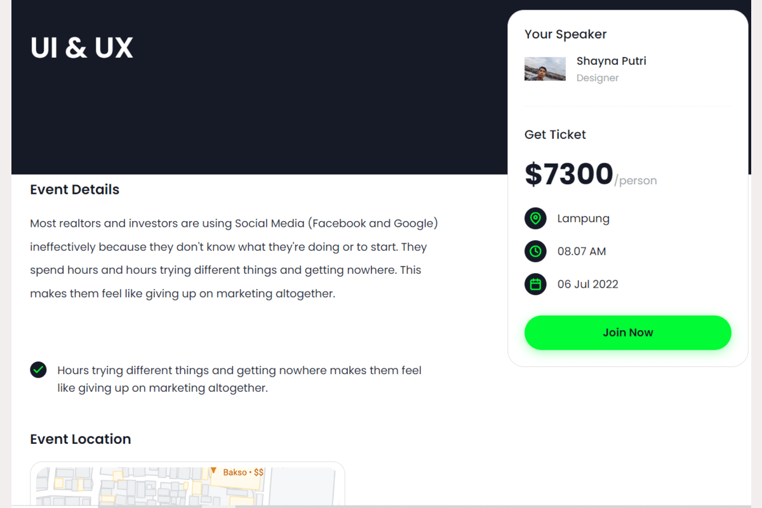Viewport: 762px width, 508px height.
Task: Click the speaker name Shayna Putri
Action: pyautogui.click(x=611, y=61)
